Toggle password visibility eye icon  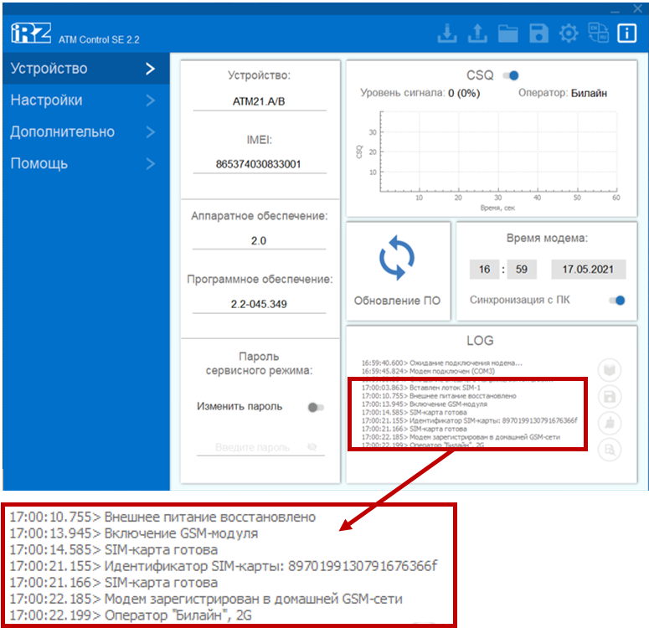314,448
